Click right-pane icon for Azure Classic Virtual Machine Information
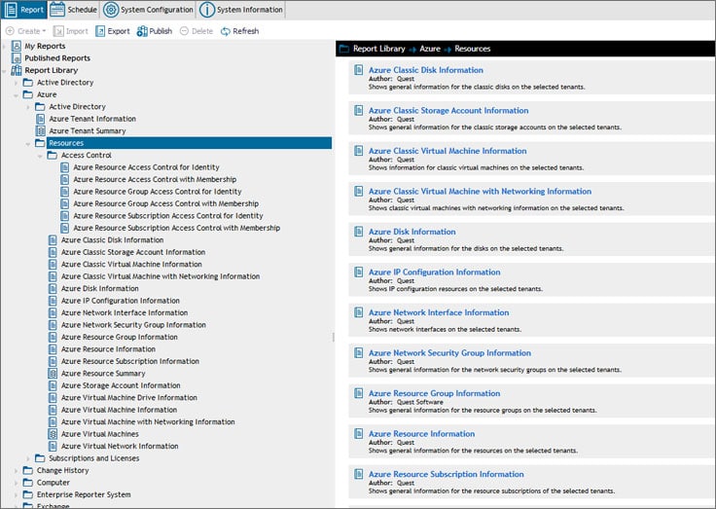Viewport: 716px width, 509px height. click(359, 151)
